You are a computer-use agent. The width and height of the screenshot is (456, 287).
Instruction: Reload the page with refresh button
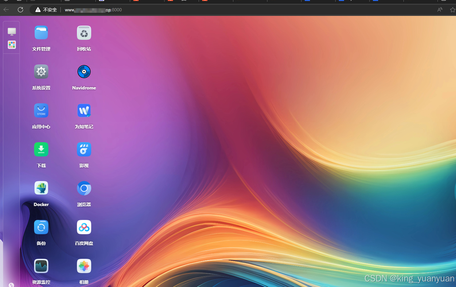click(x=20, y=10)
